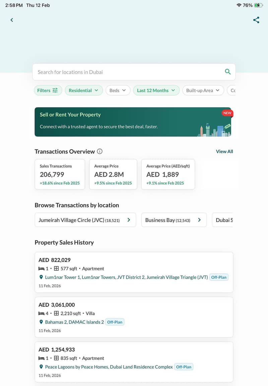This screenshot has width=268, height=386.
Task: Tap location pin for Lum1nar Tower 1
Action: click(x=41, y=277)
